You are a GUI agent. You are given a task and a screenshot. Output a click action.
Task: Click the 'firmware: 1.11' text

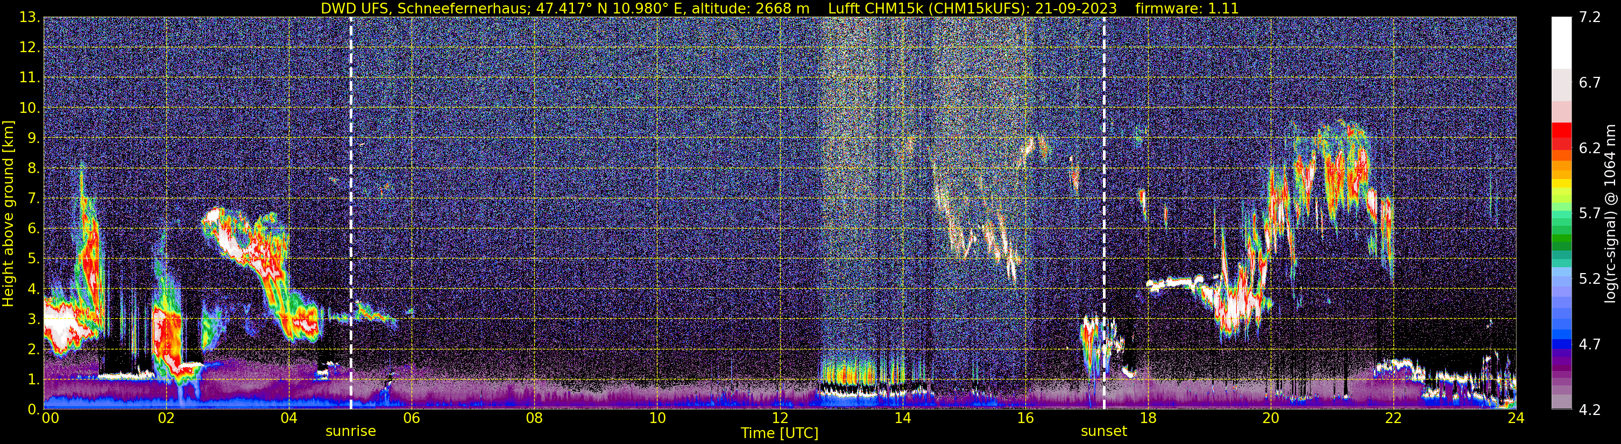pos(1187,8)
